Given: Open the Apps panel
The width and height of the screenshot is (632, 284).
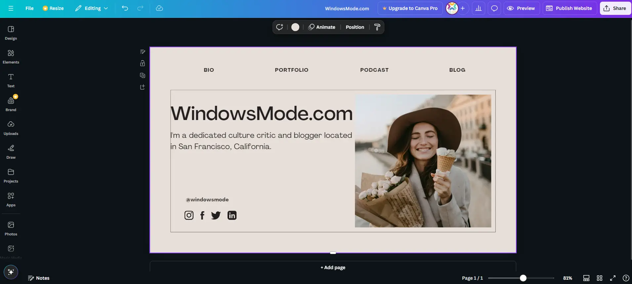Looking at the screenshot, I should pyautogui.click(x=11, y=200).
